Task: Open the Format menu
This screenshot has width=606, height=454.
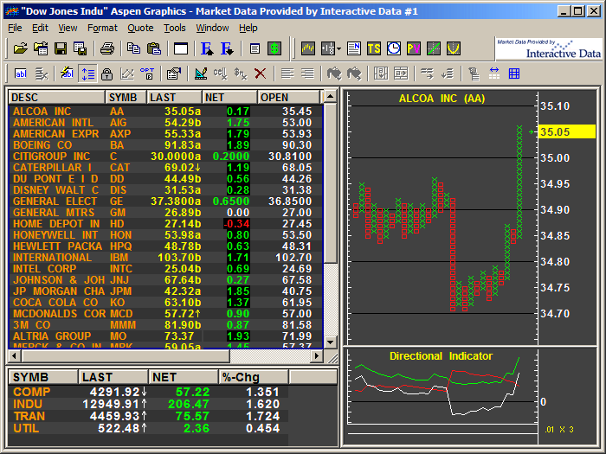Action: pos(102,28)
